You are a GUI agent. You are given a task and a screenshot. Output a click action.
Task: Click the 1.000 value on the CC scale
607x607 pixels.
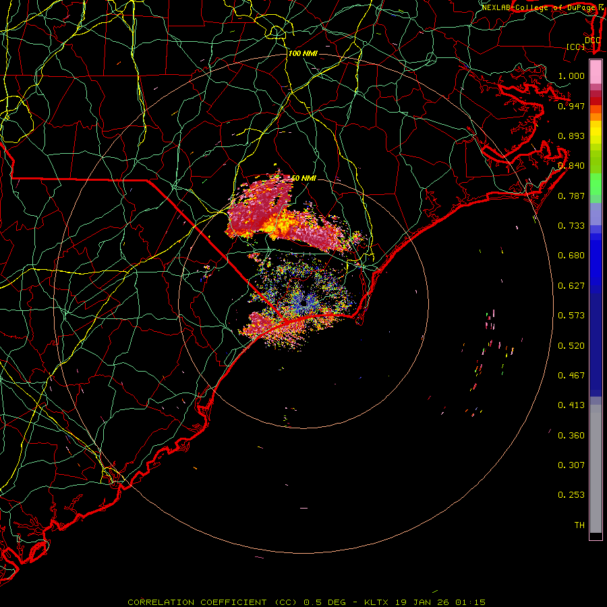pyautogui.click(x=571, y=76)
